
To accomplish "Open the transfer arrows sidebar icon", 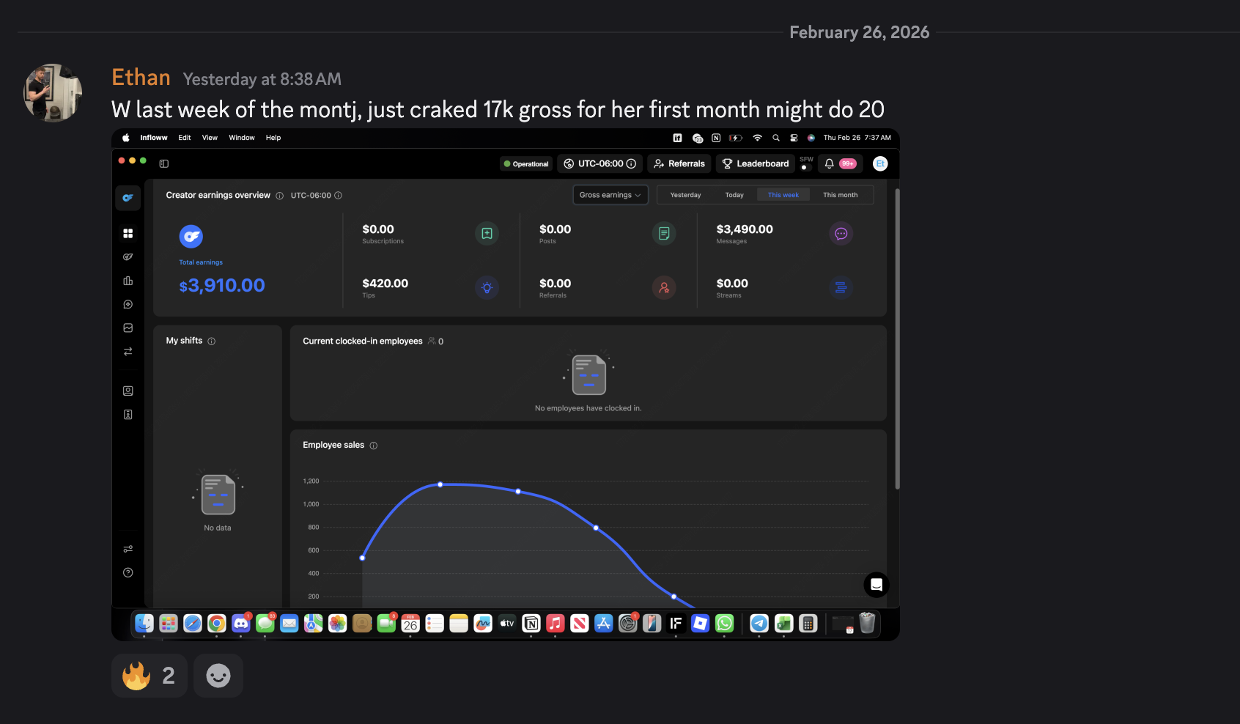I will pyautogui.click(x=128, y=352).
